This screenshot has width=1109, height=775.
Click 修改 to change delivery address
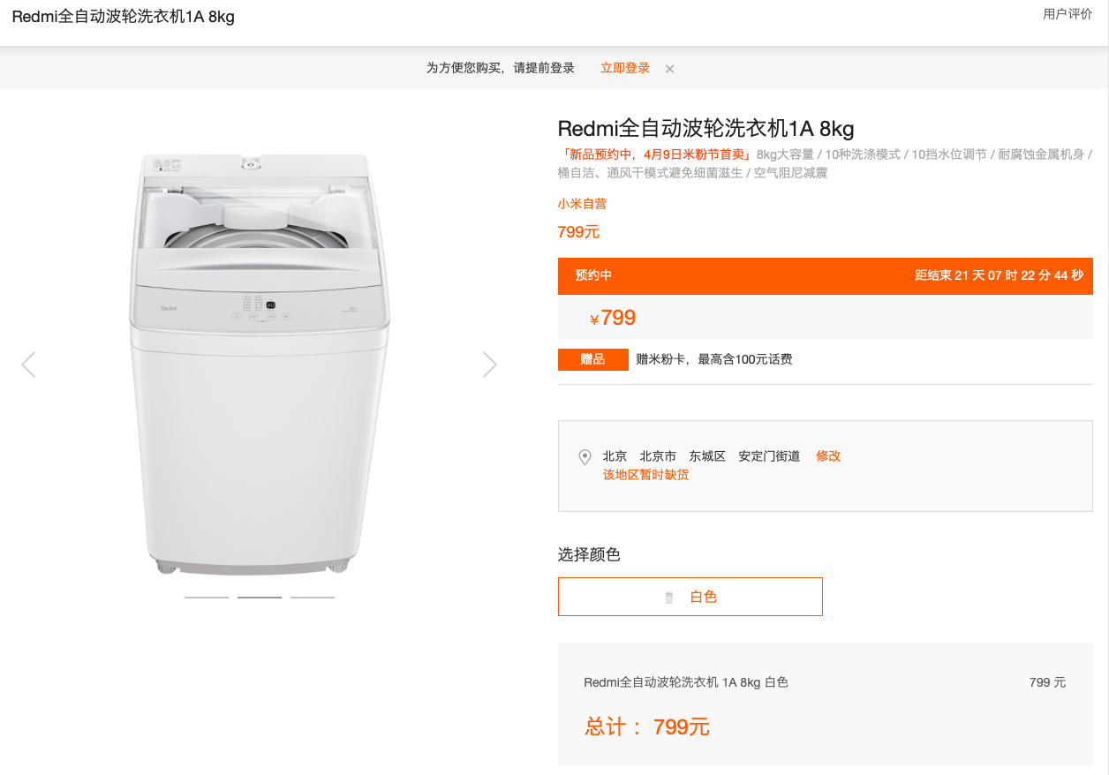(828, 456)
